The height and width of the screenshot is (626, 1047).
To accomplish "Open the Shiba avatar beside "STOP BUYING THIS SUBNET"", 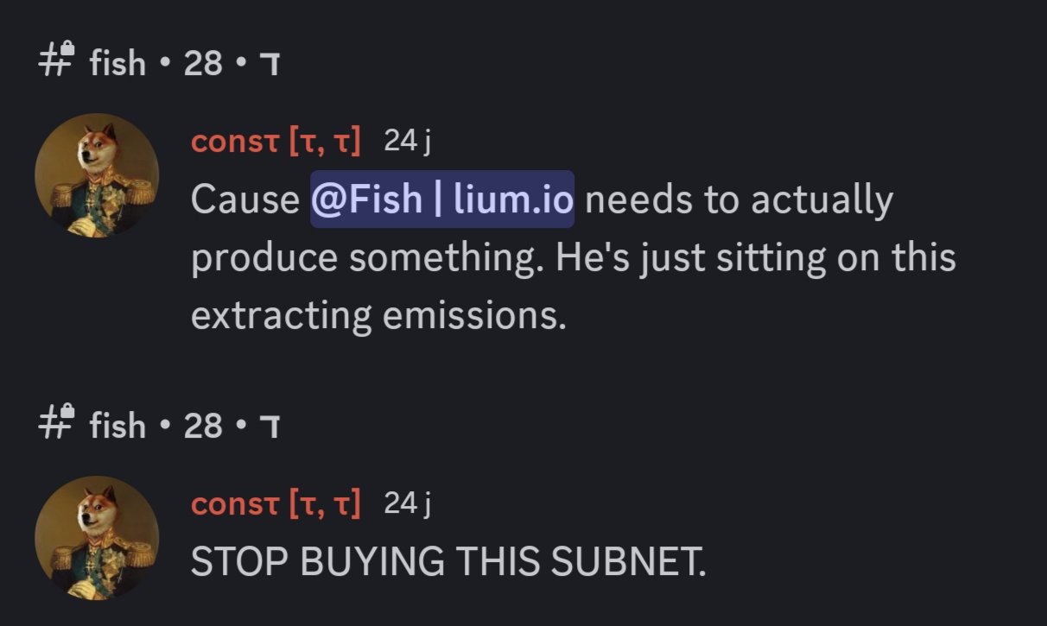I will (97, 536).
